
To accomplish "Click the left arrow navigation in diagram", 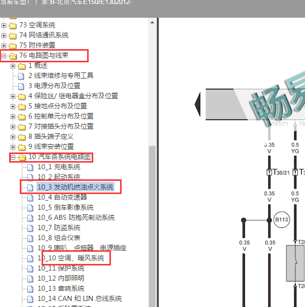I will [198, 104].
